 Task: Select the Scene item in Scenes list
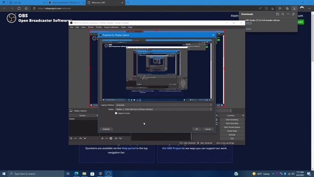(83, 119)
